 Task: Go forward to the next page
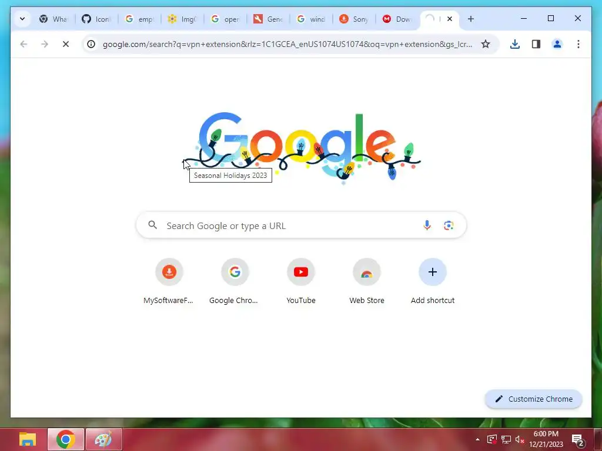pyautogui.click(x=45, y=44)
